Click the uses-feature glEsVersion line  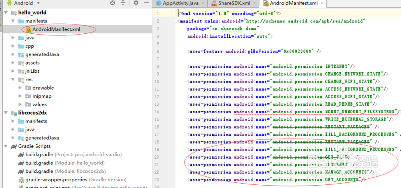pyautogui.click(x=254, y=51)
